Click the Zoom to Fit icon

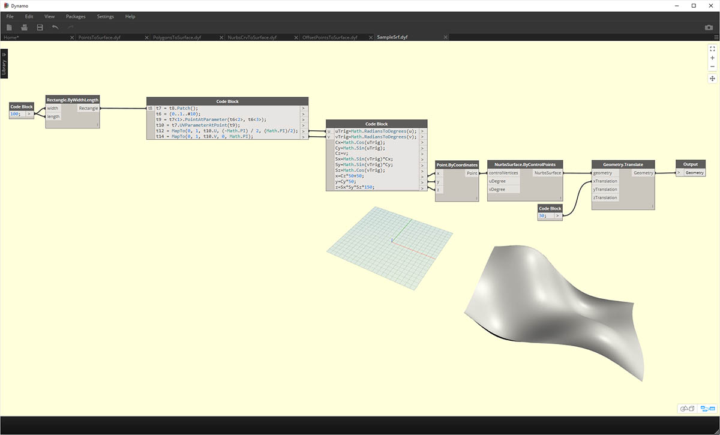(x=712, y=49)
